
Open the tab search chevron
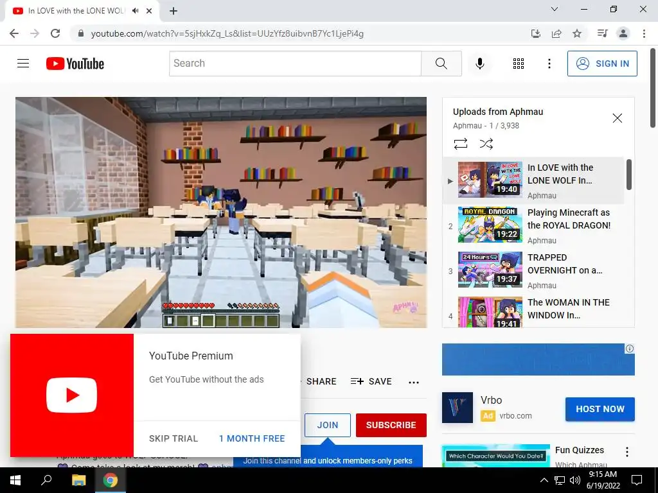pyautogui.click(x=555, y=9)
